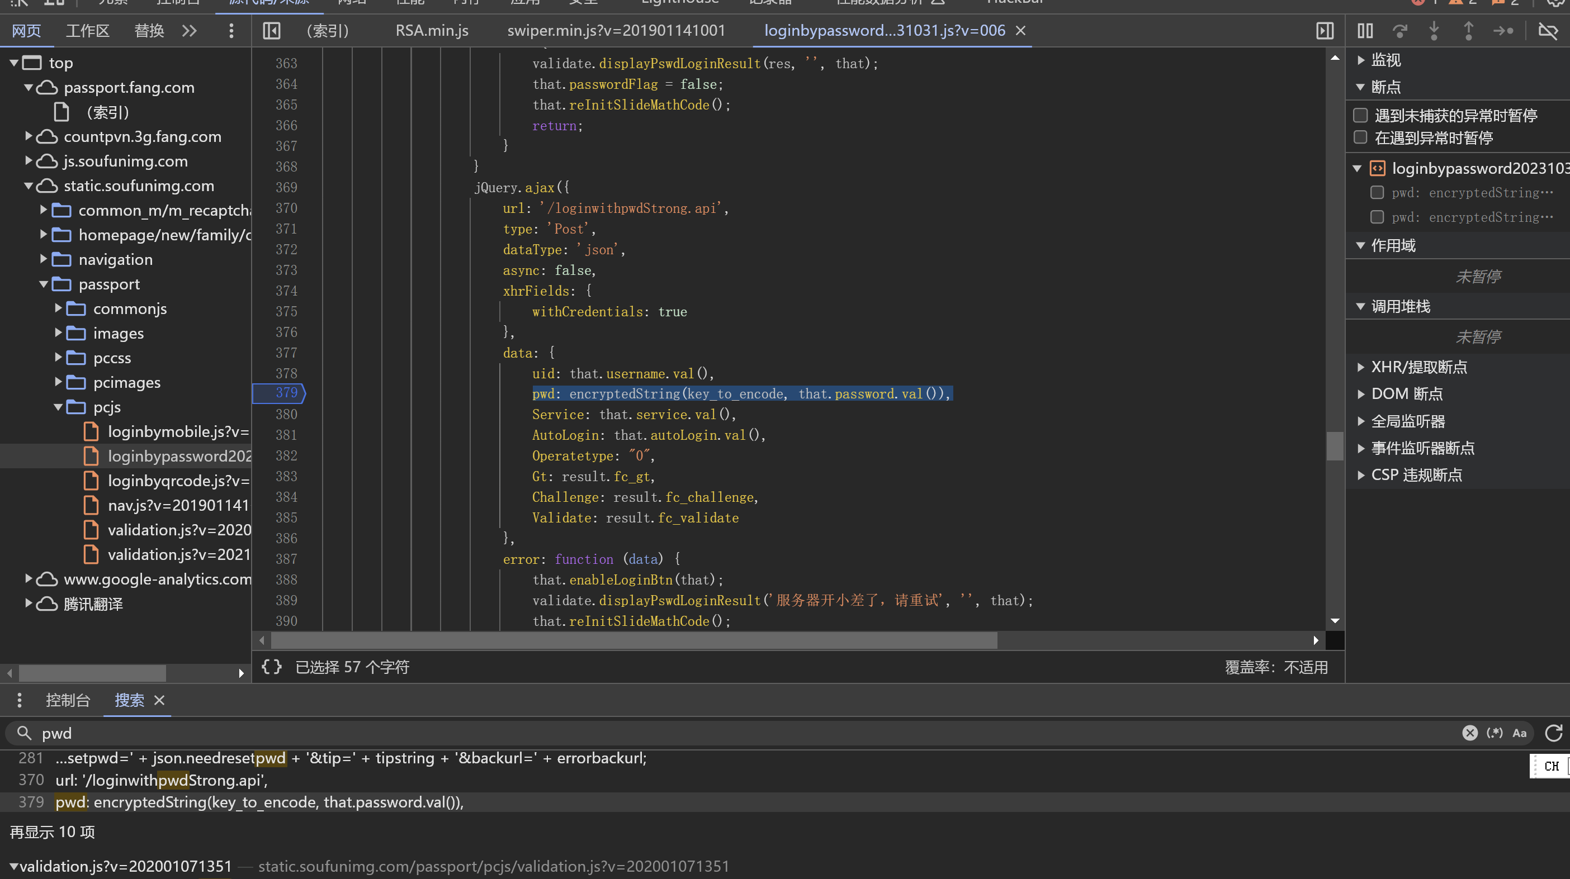This screenshot has width=1570, height=879.
Task: Show more navigator tabs chevron
Action: [190, 31]
